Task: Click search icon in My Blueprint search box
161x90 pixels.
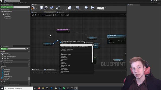Action: pos(26,49)
